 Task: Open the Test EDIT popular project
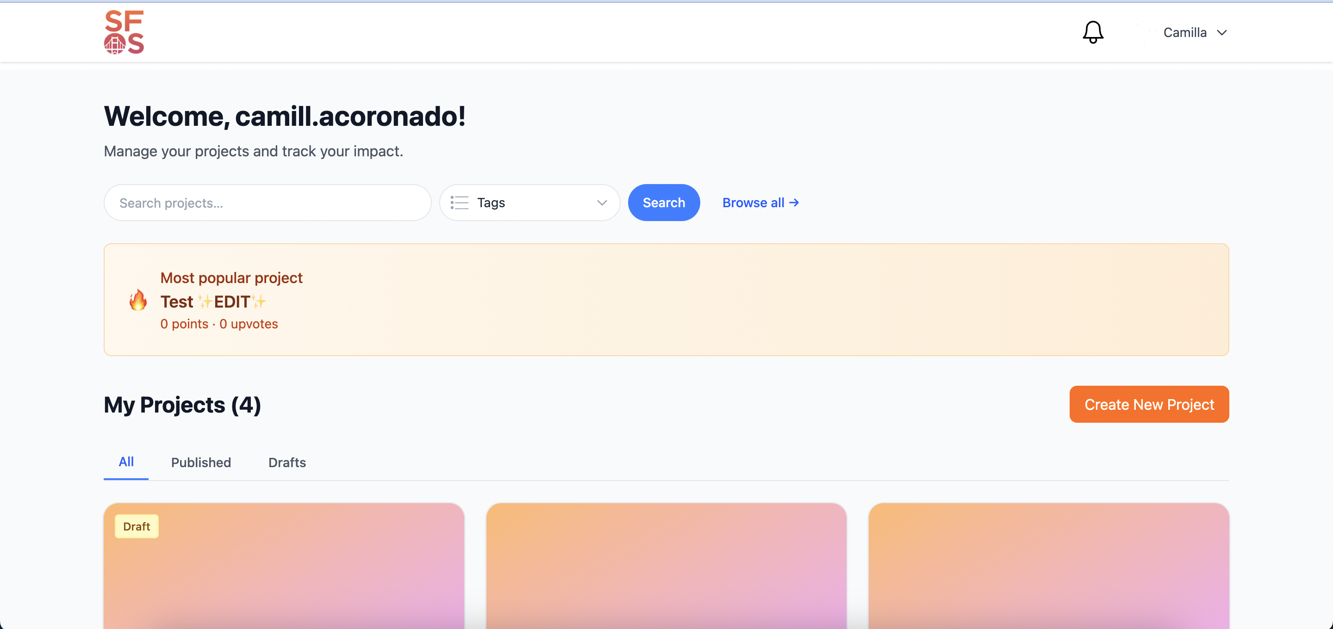(x=213, y=302)
